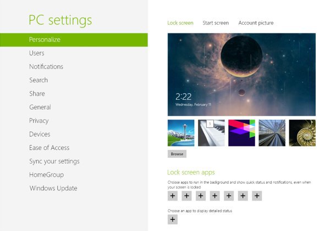
Task: Add a third lock screen app slot
Action: [x=201, y=195]
